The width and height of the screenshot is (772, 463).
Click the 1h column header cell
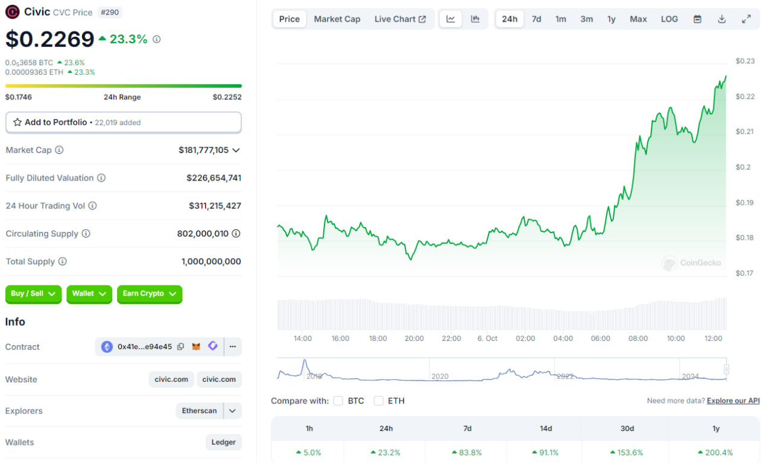click(309, 429)
